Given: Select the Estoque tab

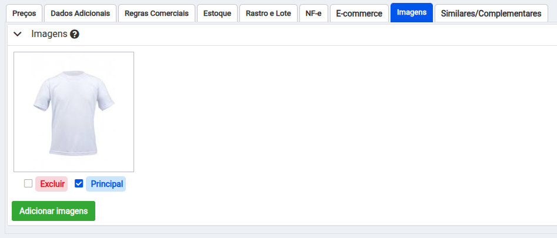Looking at the screenshot, I should pos(217,13).
